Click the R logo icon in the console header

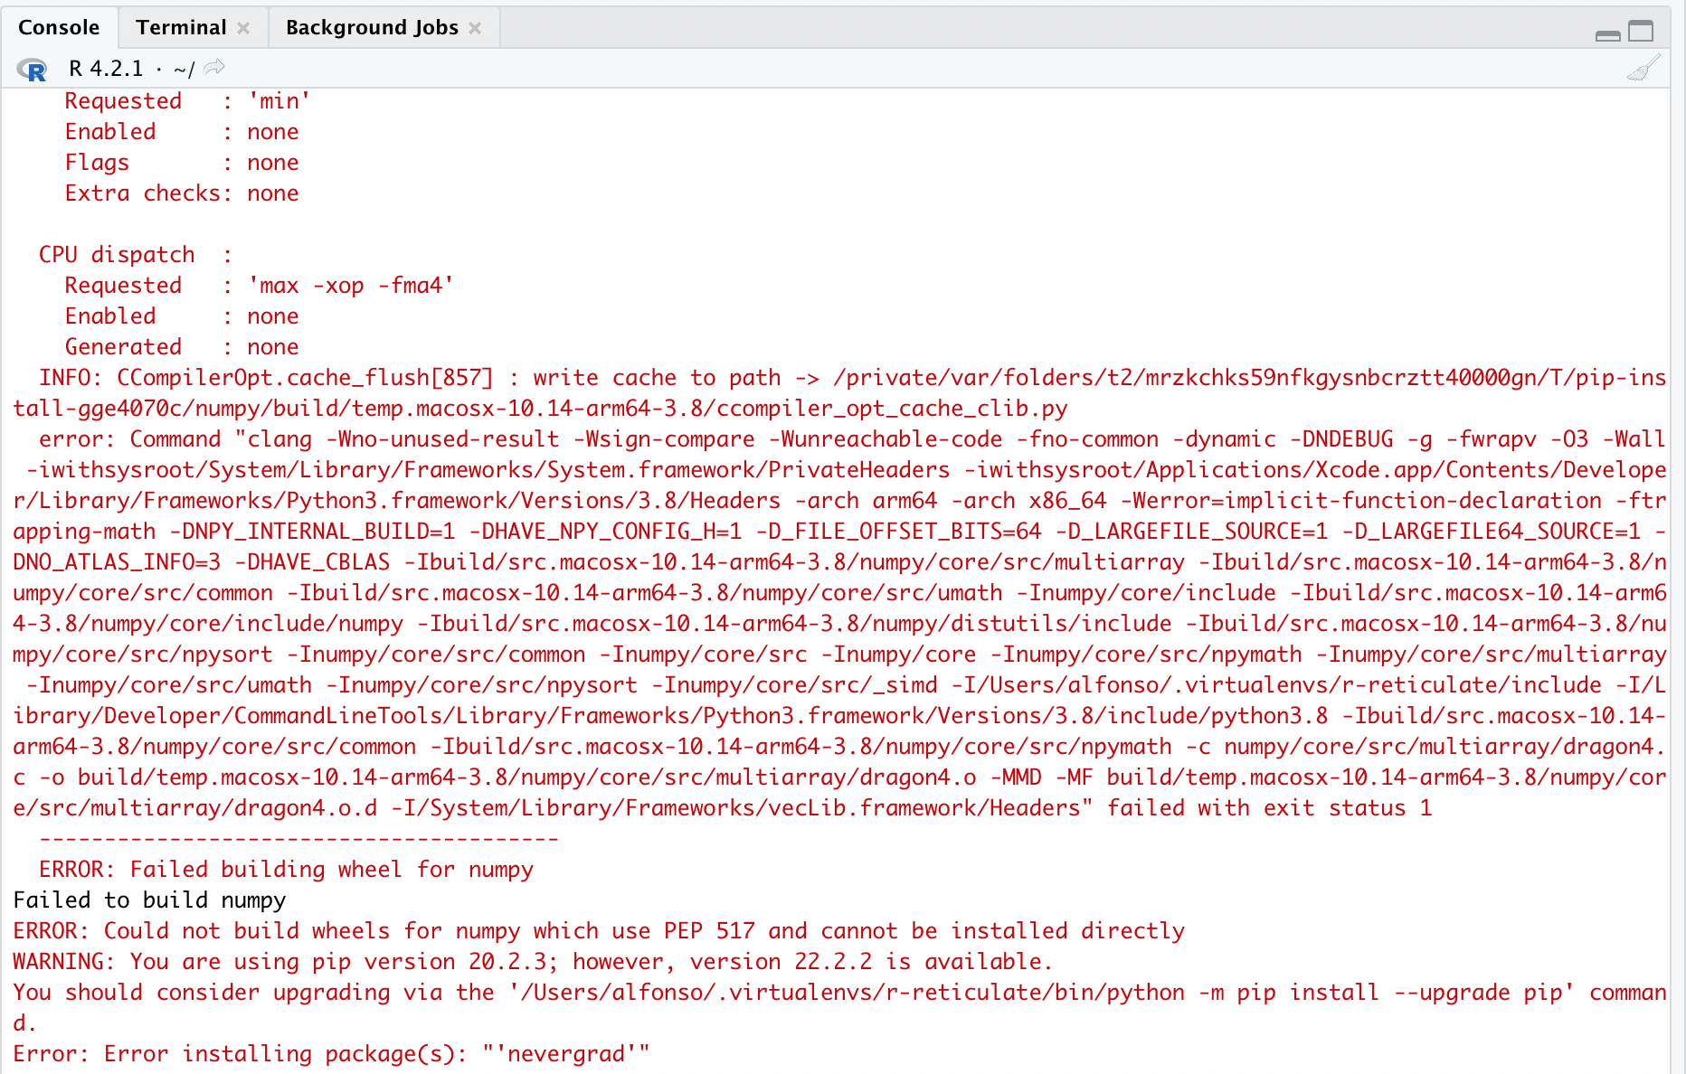click(x=33, y=69)
